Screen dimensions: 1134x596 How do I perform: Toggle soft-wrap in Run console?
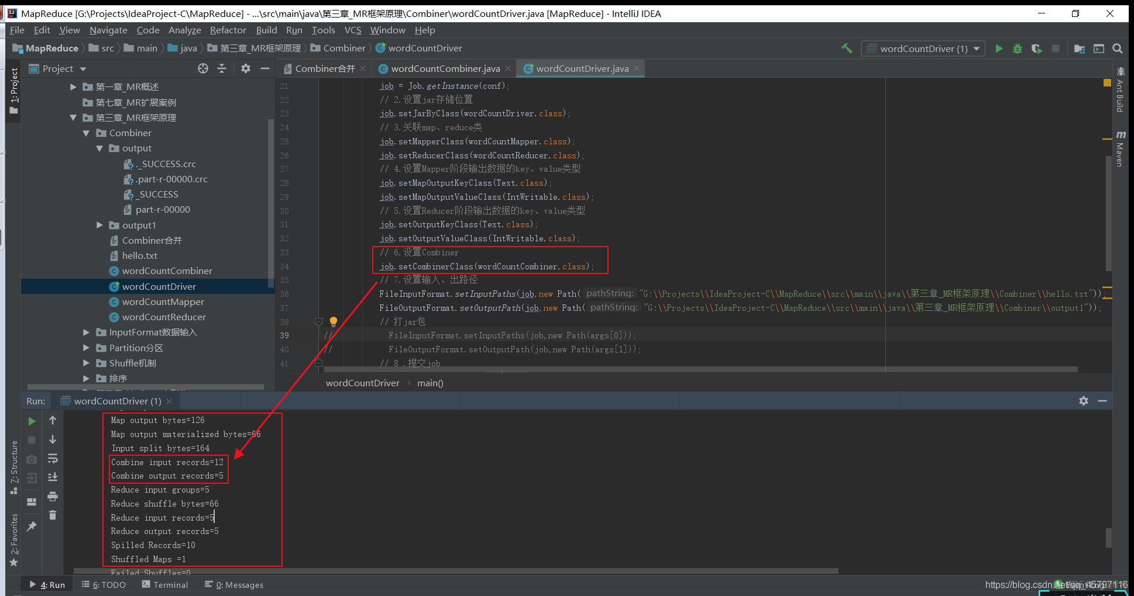tap(53, 458)
